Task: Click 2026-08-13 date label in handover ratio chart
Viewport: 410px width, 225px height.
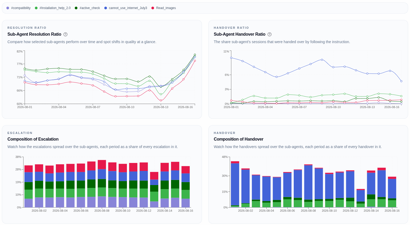Action: pos(367,107)
